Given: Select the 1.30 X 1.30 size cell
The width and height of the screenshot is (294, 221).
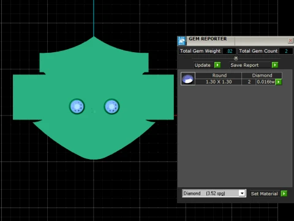Looking at the screenshot, I should [x=219, y=82].
